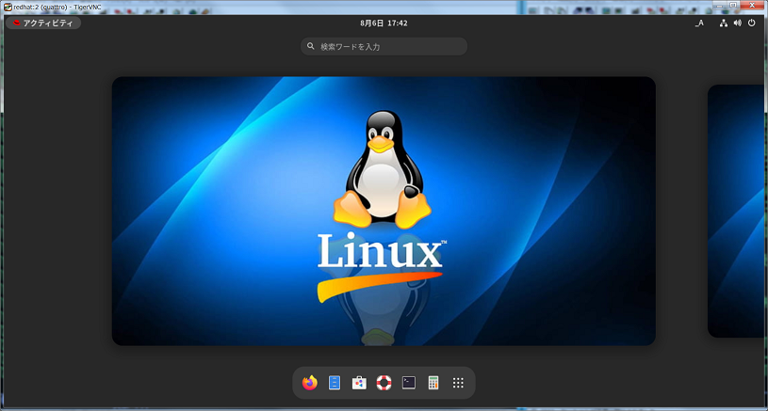
Task: Select the current workspace thumbnail
Action: coord(384,211)
